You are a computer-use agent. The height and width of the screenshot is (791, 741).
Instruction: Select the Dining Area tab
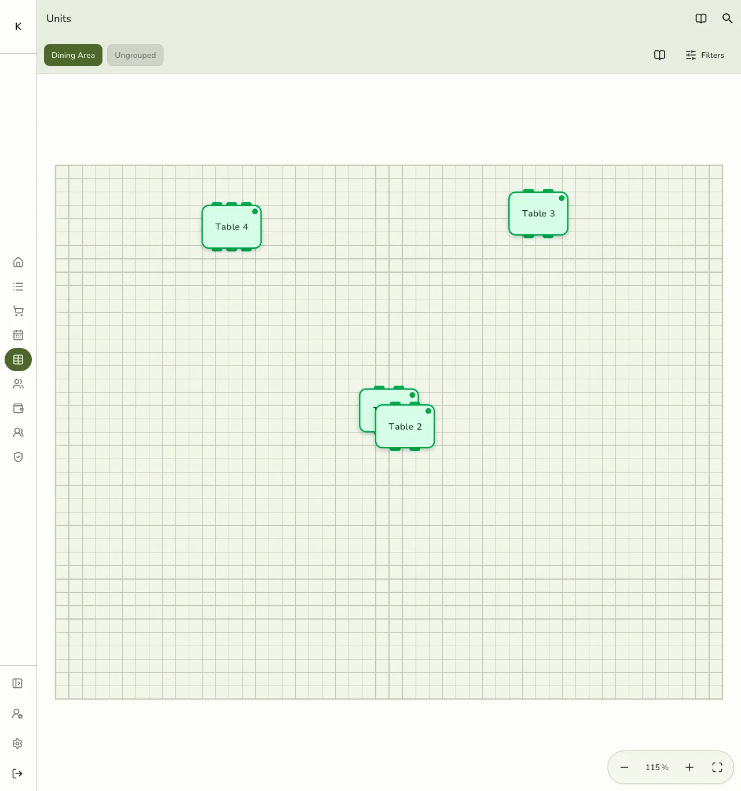(73, 55)
